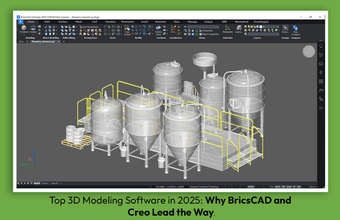Open the Structure tree side panel

pyautogui.click(x=321, y=99)
